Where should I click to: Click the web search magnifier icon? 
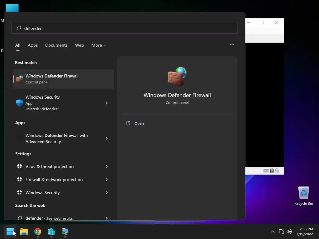click(20, 218)
